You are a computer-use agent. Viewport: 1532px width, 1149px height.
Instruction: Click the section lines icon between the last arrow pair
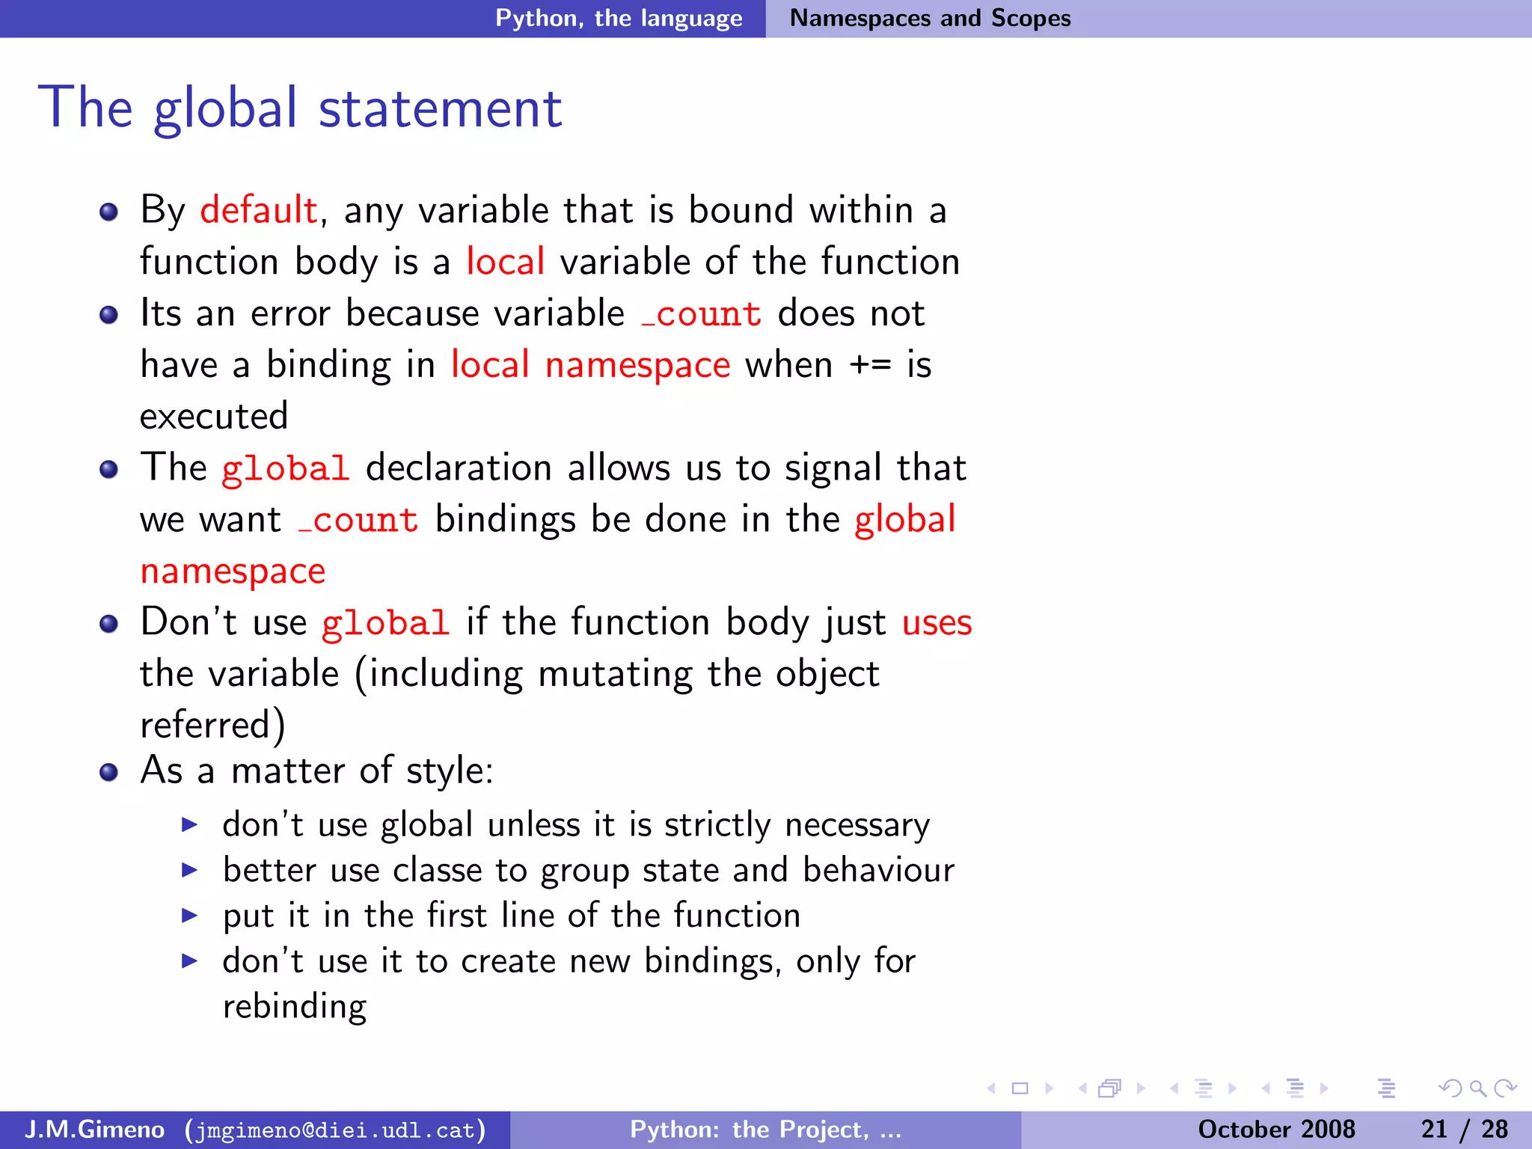[1295, 1088]
